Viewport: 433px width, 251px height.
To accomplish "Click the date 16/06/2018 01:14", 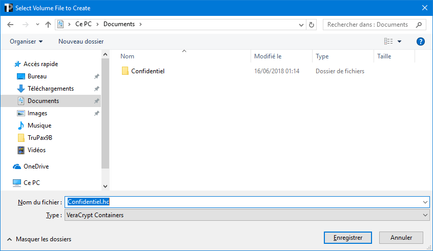I will (277, 71).
